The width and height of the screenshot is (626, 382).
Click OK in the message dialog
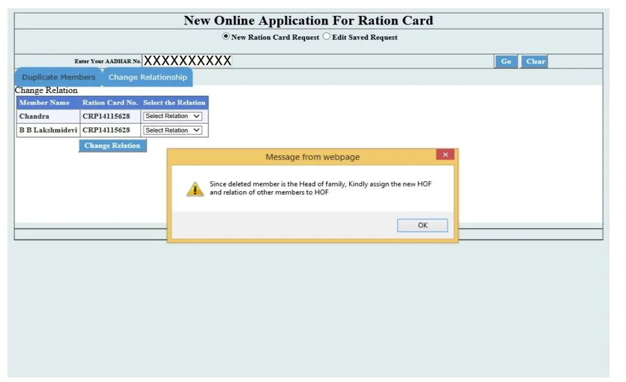coord(422,225)
